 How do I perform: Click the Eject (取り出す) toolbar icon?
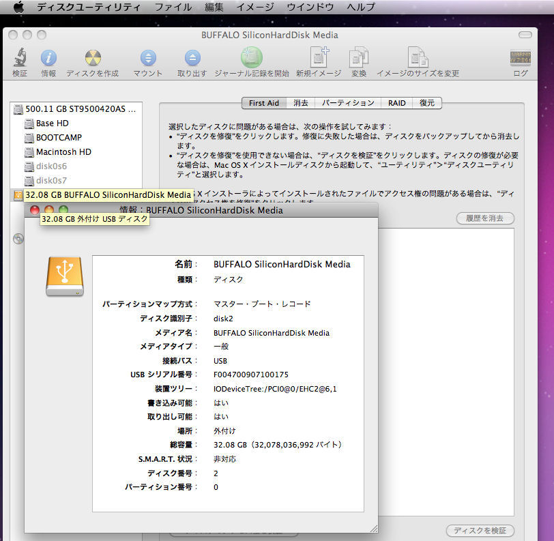point(192,57)
